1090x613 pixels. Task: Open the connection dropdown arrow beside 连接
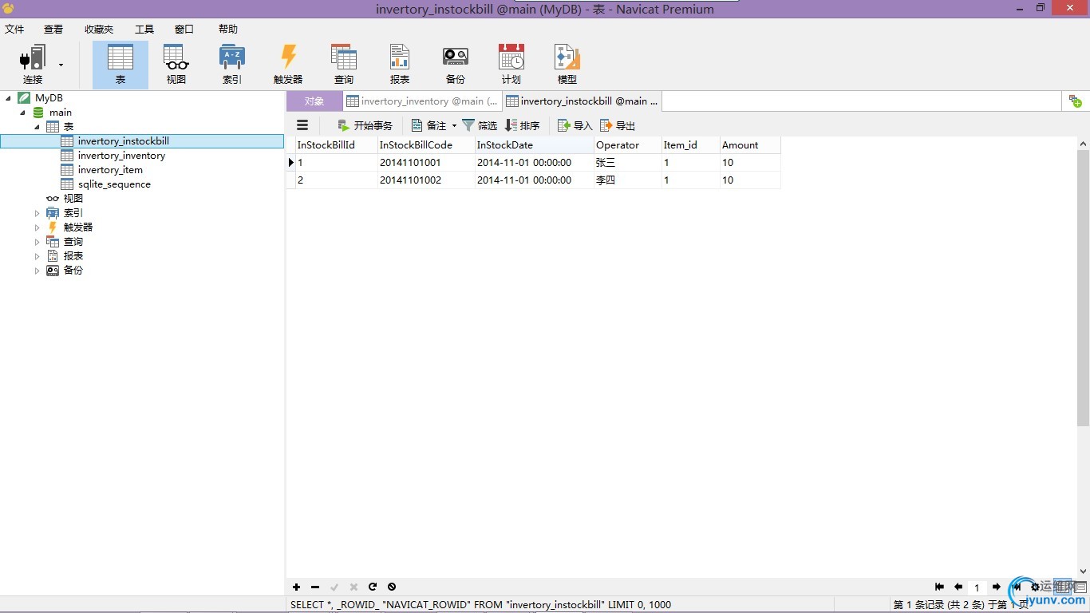tap(61, 65)
